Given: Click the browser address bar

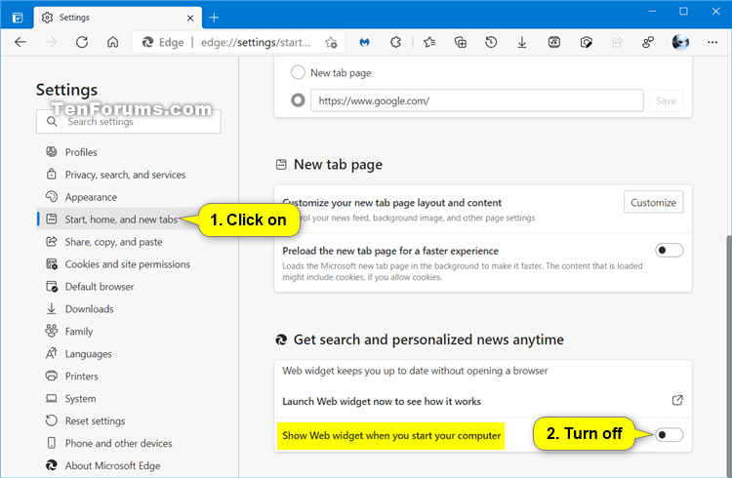Looking at the screenshot, I should 239,43.
